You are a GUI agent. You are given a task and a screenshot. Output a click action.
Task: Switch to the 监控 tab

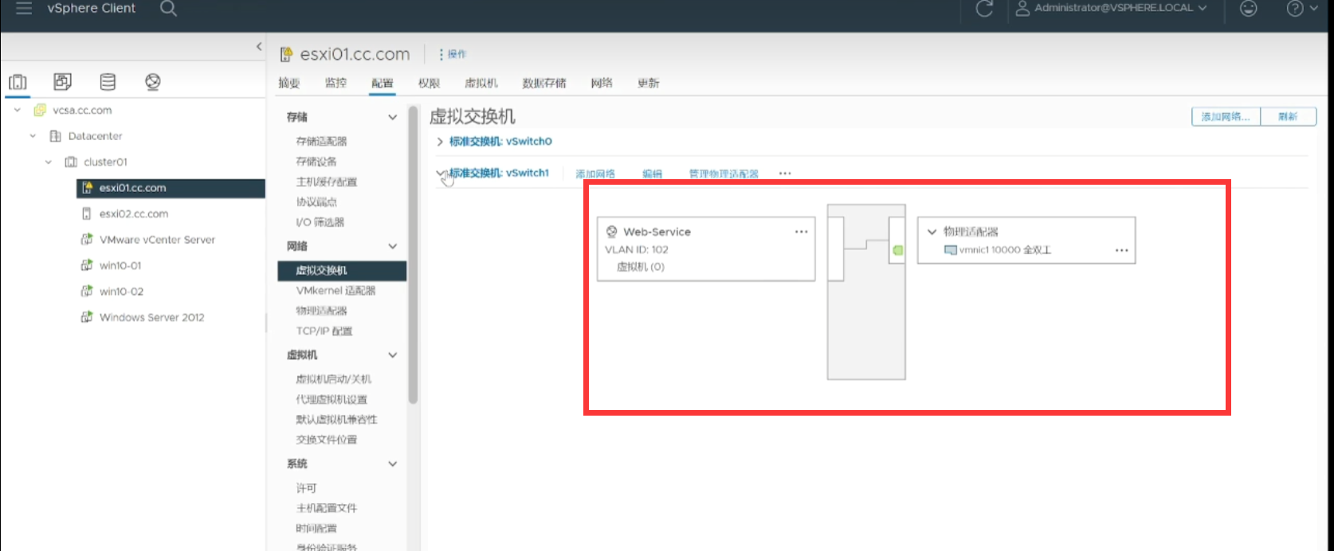coord(335,83)
